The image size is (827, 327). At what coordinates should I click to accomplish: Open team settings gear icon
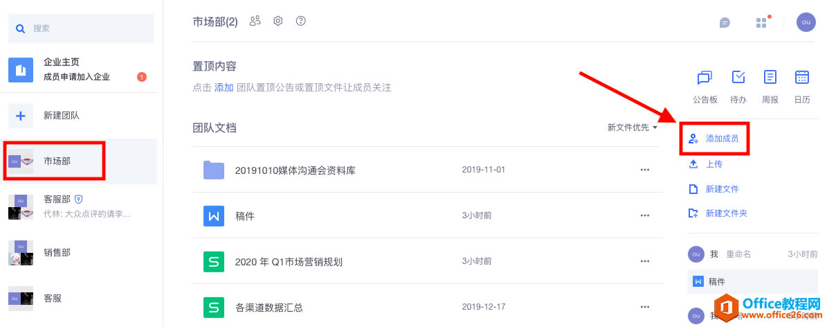pyautogui.click(x=278, y=21)
